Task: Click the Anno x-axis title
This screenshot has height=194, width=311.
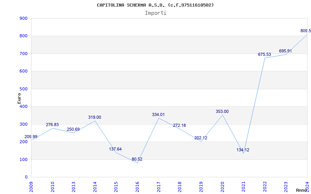Action: (x=302, y=190)
